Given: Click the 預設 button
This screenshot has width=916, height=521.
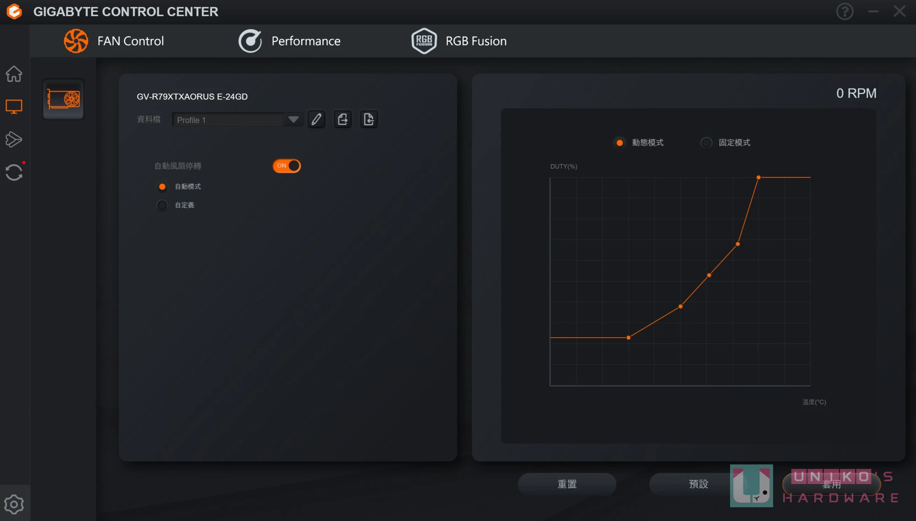Looking at the screenshot, I should click(x=698, y=484).
